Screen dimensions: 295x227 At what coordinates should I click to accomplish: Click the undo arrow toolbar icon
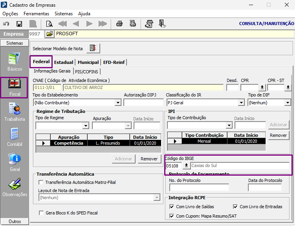point(6,24)
